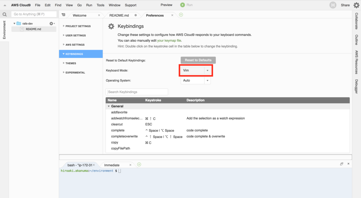
Task: Close the console panel
Action: click(348, 164)
